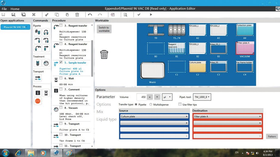Enable the Use filter tips checkbox
Image resolution: width=280 pixels, height=157 pixels.
tap(180, 104)
